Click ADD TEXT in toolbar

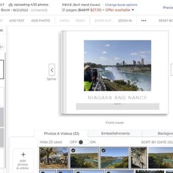coord(17,21)
